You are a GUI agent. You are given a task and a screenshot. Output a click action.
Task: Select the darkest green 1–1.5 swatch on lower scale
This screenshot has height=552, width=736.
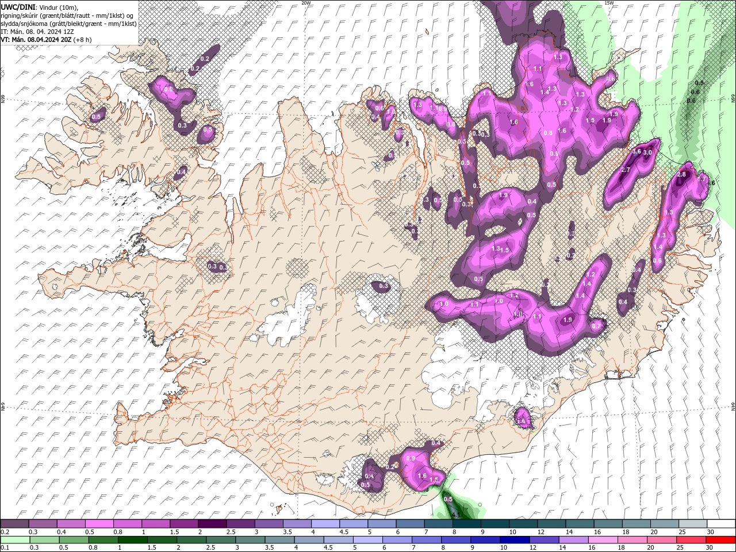tap(133, 540)
